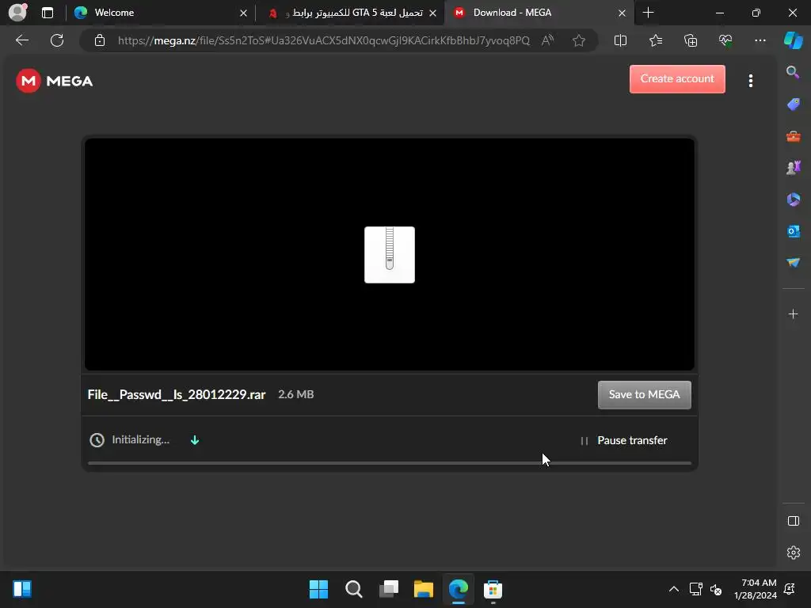Open Windows widgets panel
Viewport: 811px width, 608px height.
[22, 589]
